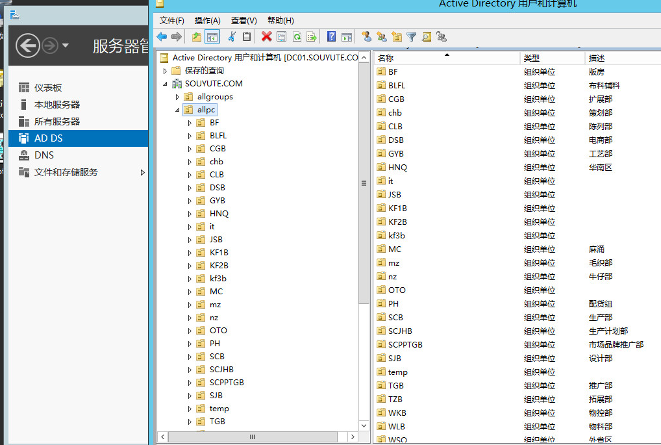Viewport: 661px width, 445px height.
Task: Select the Cut scissors icon
Action: click(231, 36)
